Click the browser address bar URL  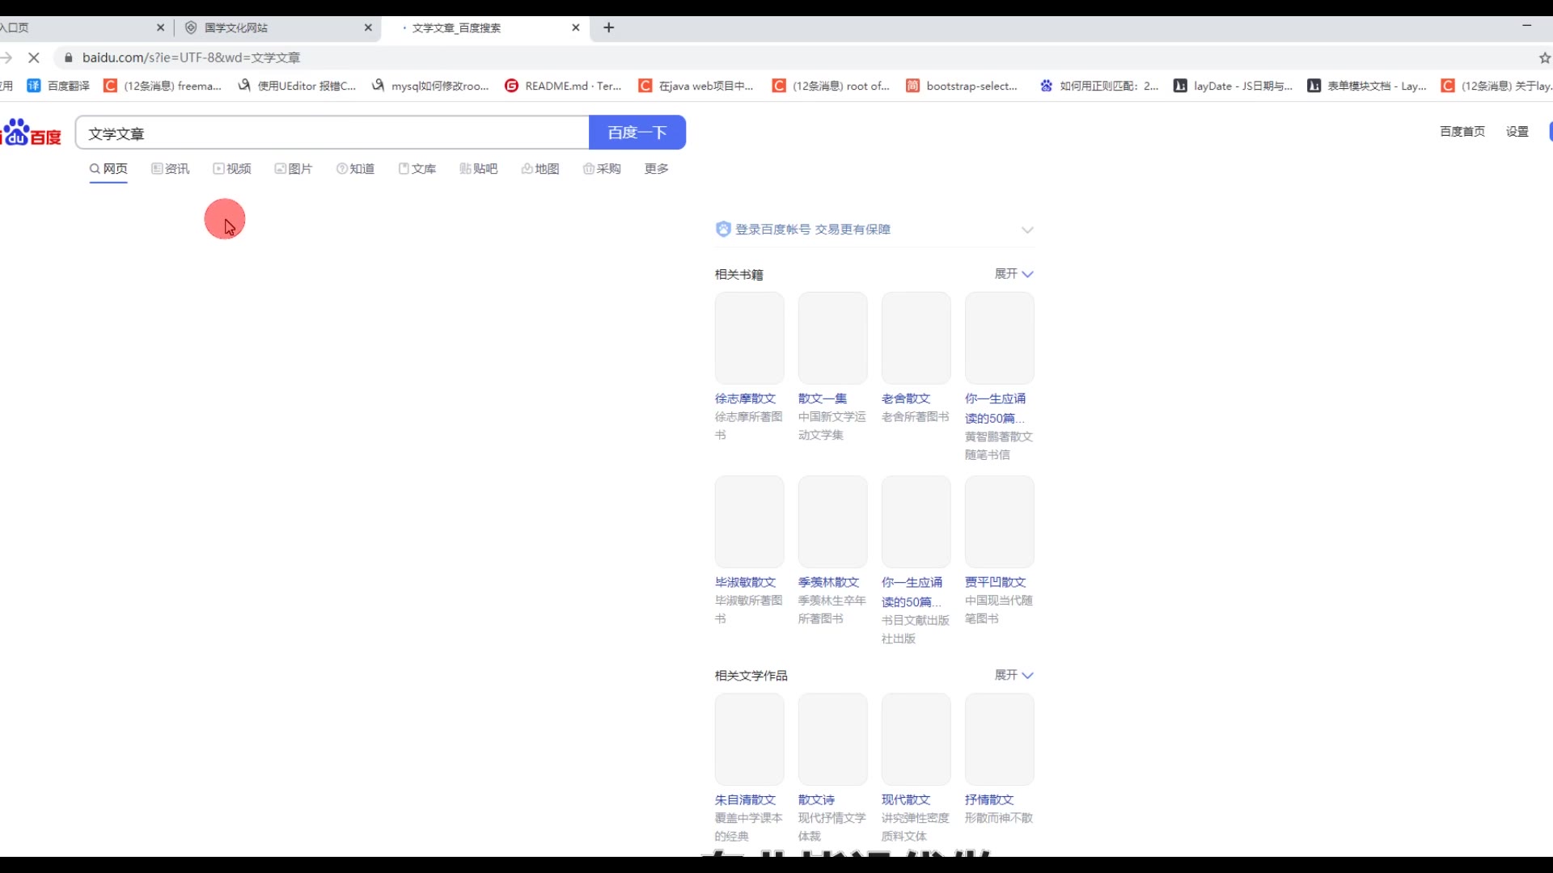(x=192, y=57)
